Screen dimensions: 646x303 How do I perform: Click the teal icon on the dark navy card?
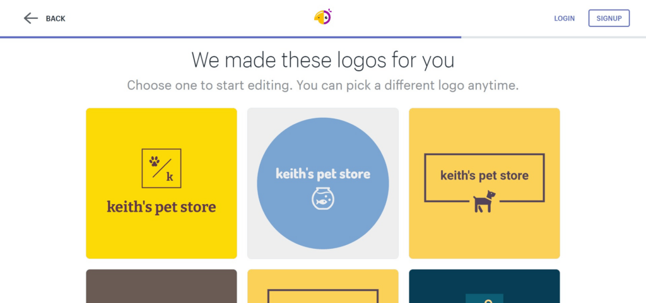(484, 298)
